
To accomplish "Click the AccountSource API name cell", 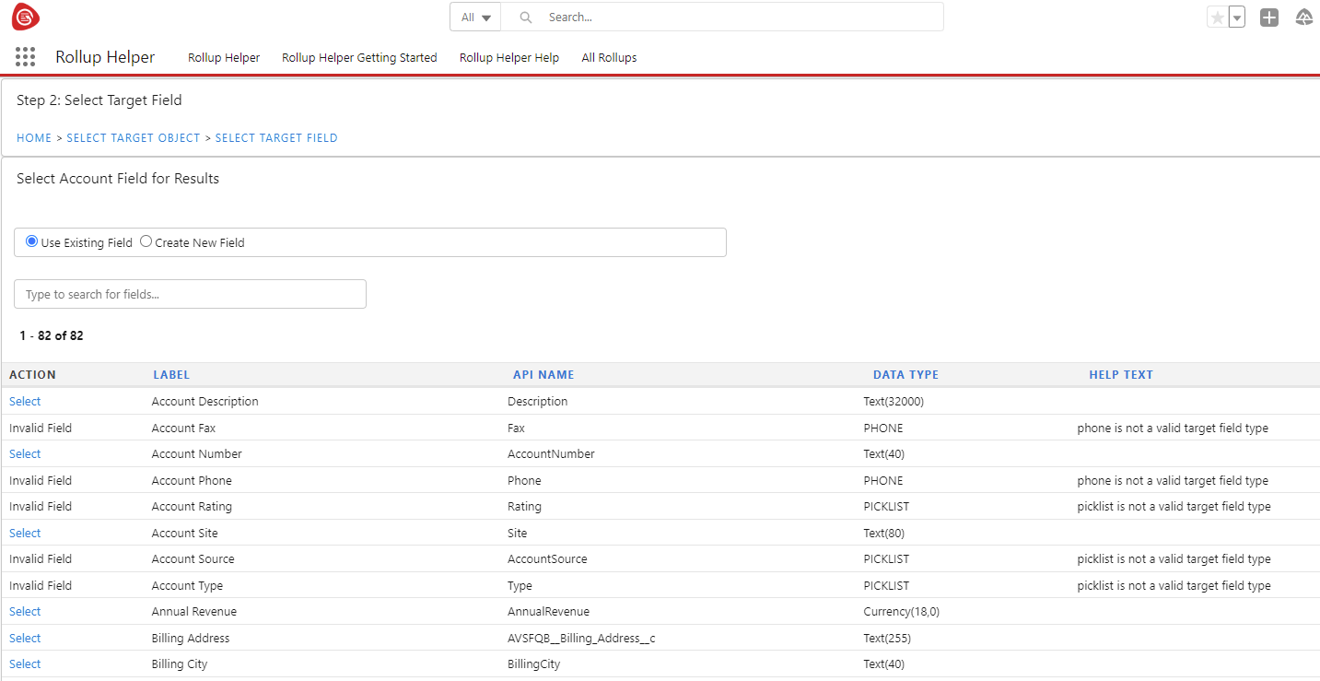I will click(547, 559).
